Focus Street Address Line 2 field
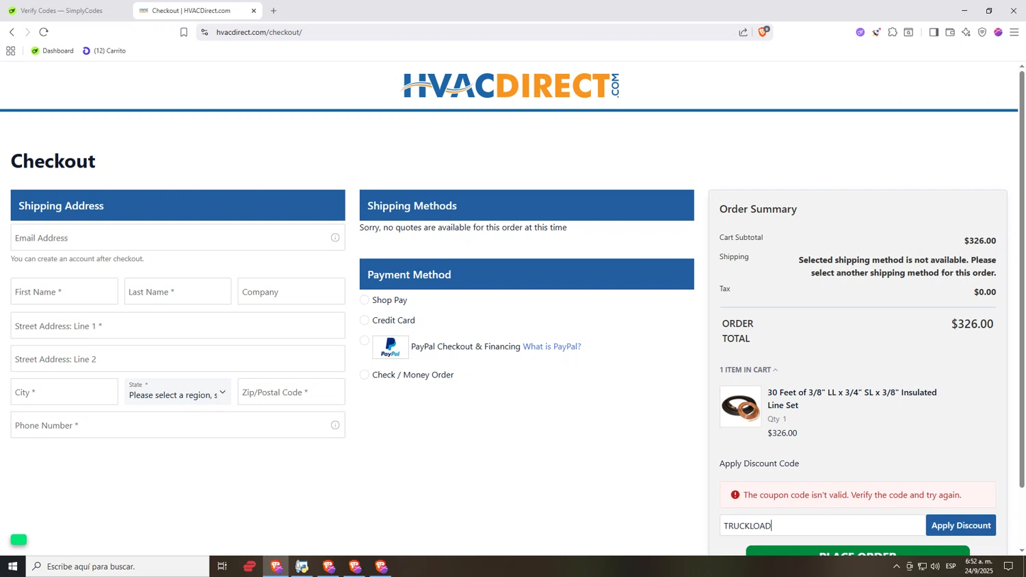Viewport: 1026px width, 577px height. coord(178,359)
